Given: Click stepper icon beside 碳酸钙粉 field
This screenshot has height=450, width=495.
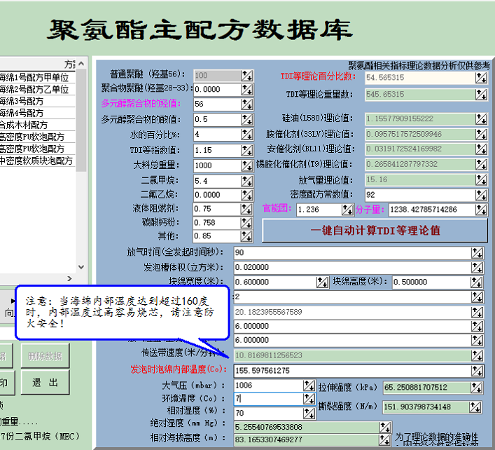Looking at the screenshot, I should pos(246,223).
